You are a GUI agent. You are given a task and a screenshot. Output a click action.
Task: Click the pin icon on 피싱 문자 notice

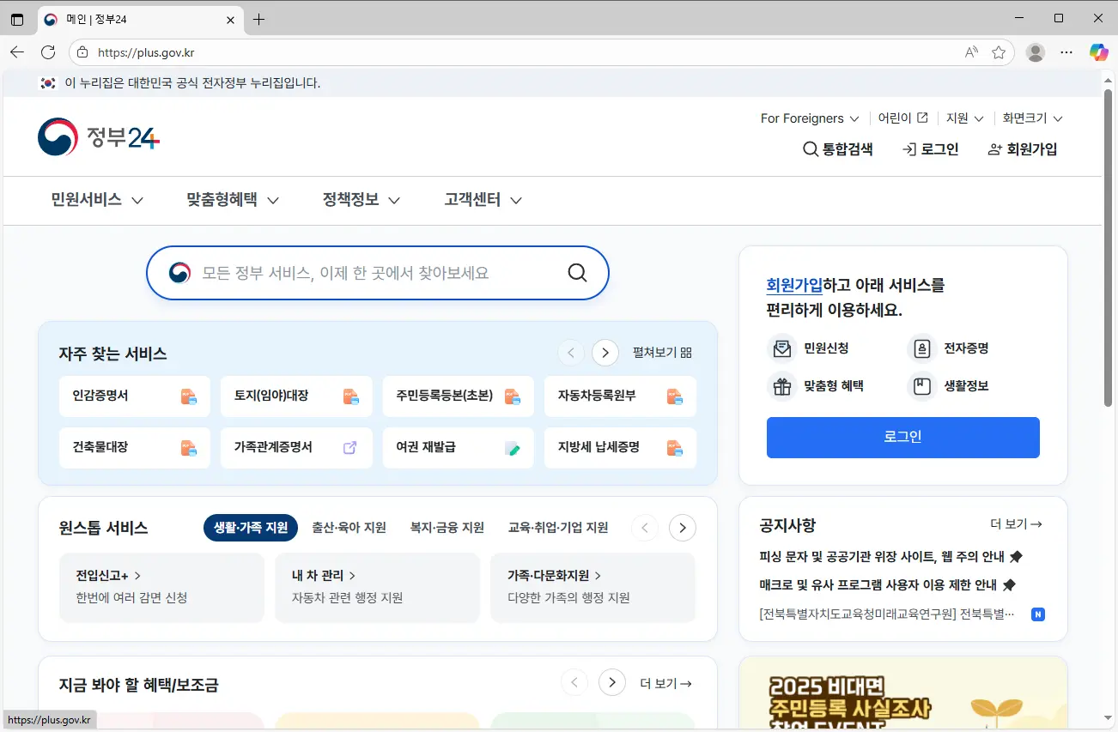(1015, 555)
